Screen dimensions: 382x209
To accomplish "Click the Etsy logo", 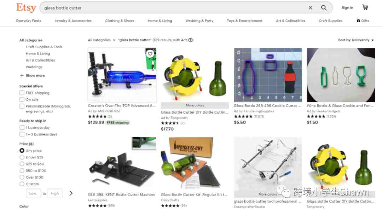I will coord(26,7).
